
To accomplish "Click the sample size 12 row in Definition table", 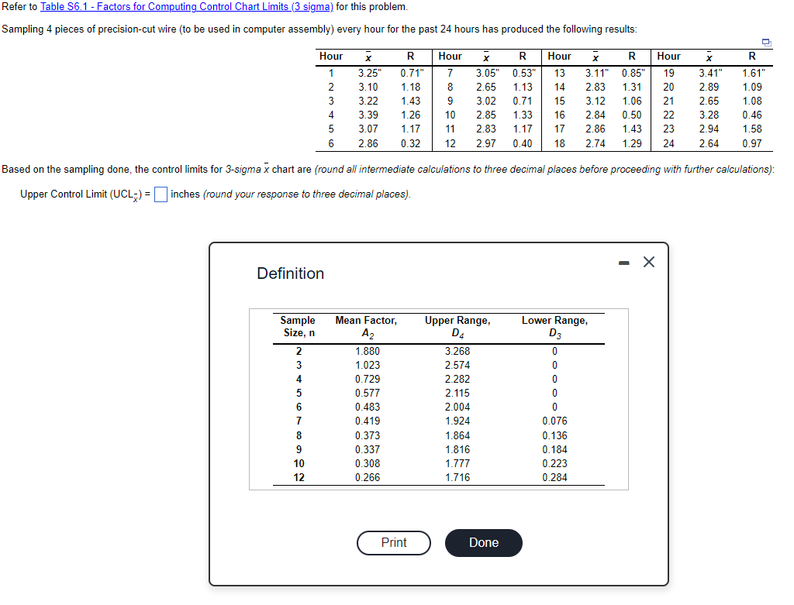I will [298, 479].
